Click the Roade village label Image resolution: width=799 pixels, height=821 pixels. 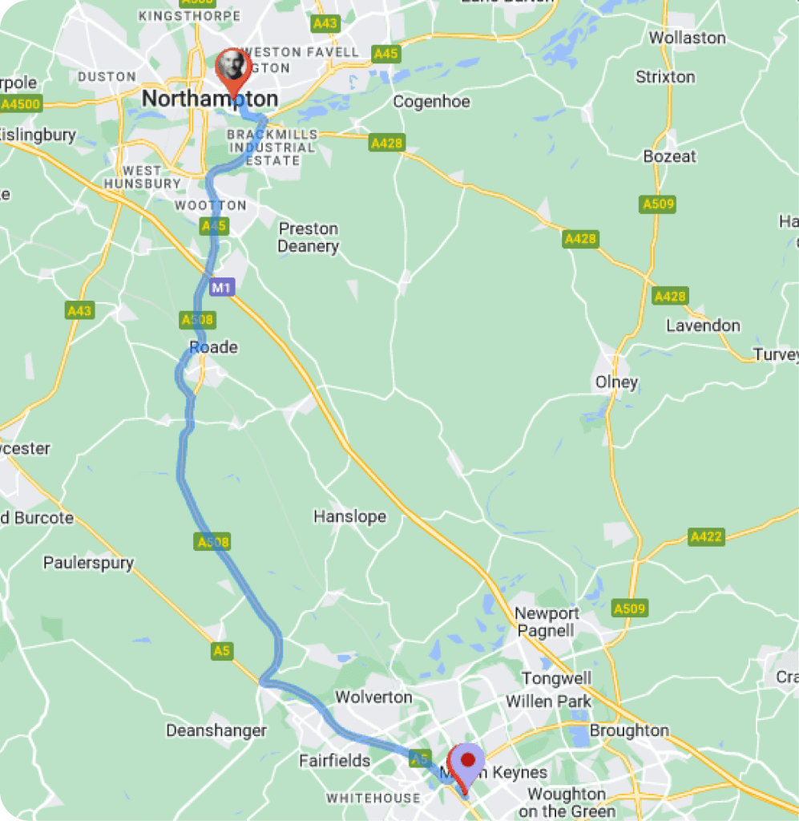213,347
